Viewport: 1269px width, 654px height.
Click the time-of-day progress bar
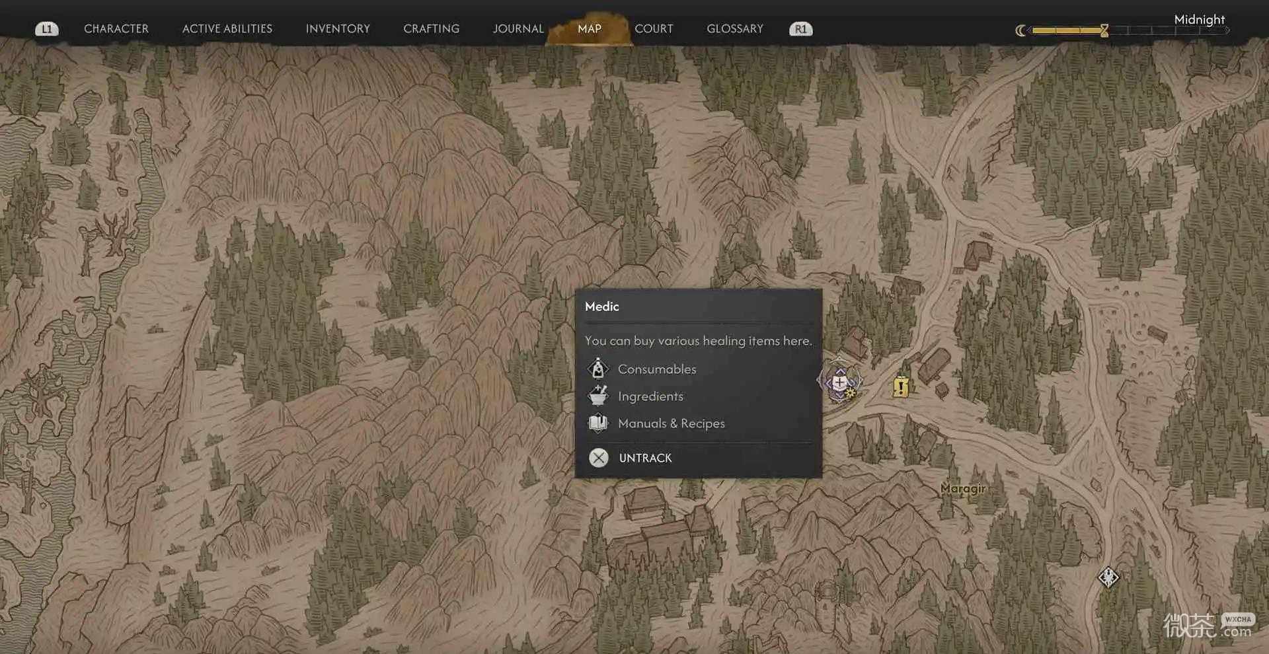click(x=1130, y=30)
